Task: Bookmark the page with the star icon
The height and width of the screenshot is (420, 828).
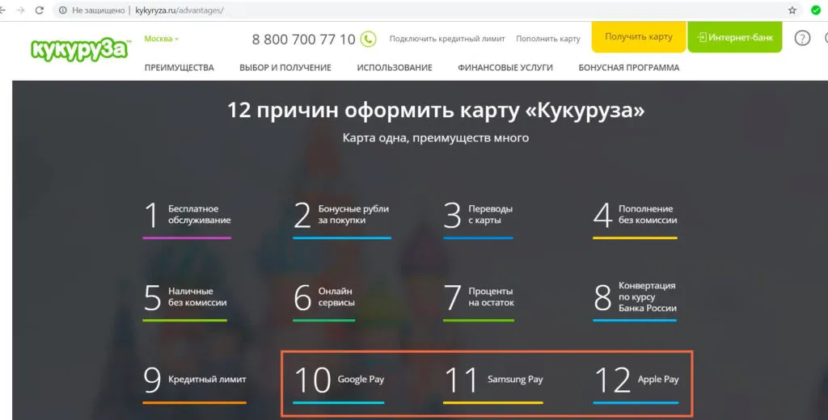Action: (x=792, y=10)
